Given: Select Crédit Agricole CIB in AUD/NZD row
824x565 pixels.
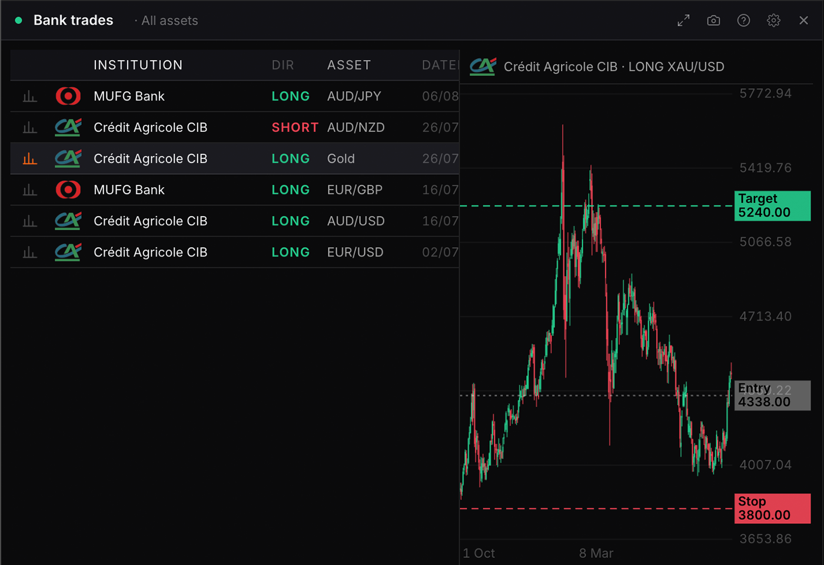Looking at the screenshot, I should (x=150, y=127).
